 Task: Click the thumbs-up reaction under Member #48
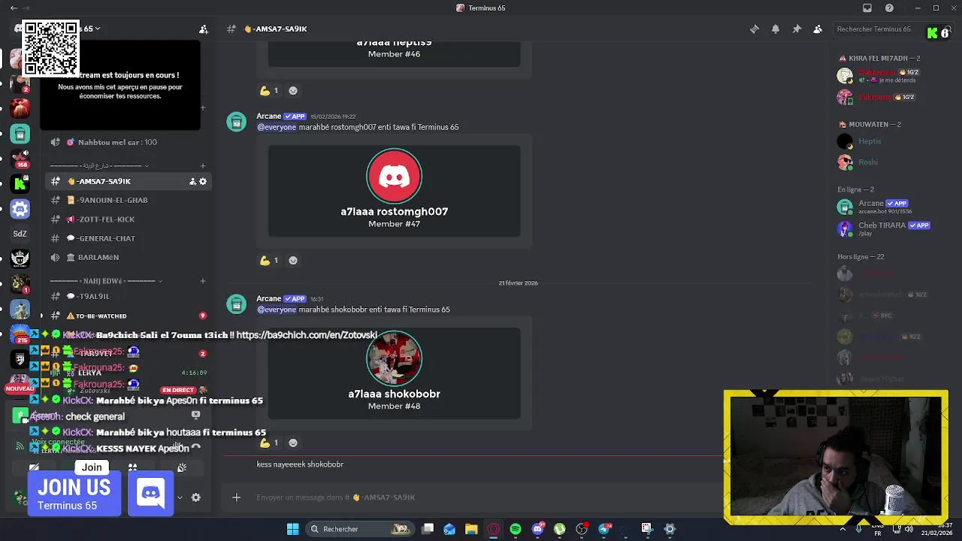(269, 443)
